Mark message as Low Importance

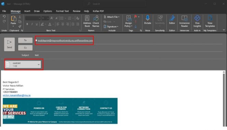click(x=136, y=26)
